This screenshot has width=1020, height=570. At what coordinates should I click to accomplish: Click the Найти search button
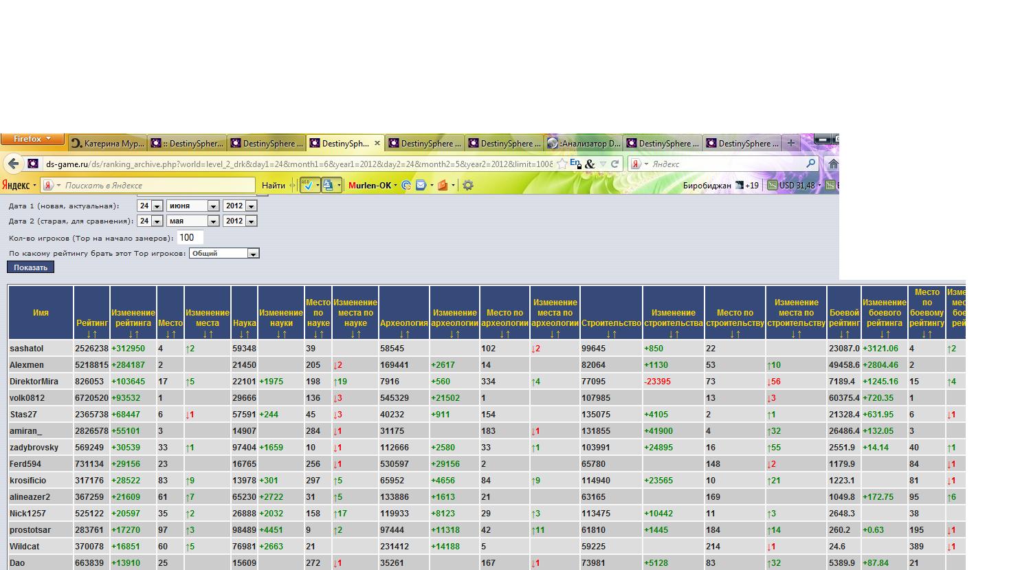[x=273, y=185]
